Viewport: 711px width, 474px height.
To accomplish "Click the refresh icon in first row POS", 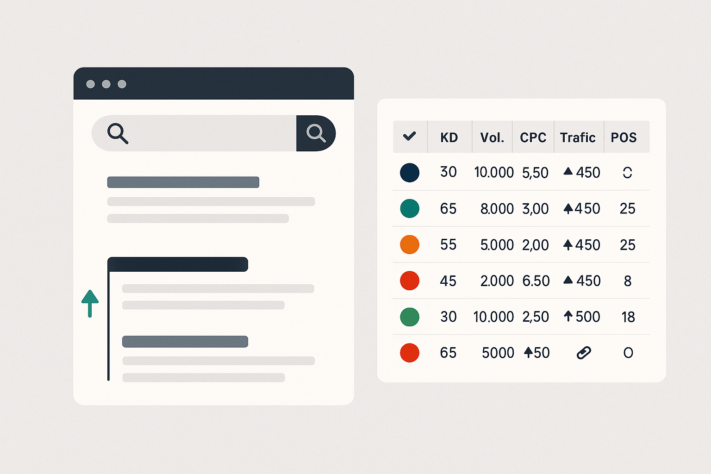I will click(x=627, y=173).
